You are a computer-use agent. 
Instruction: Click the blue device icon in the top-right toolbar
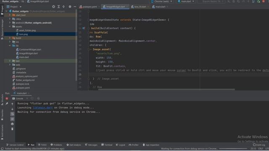(x=253, y=2)
